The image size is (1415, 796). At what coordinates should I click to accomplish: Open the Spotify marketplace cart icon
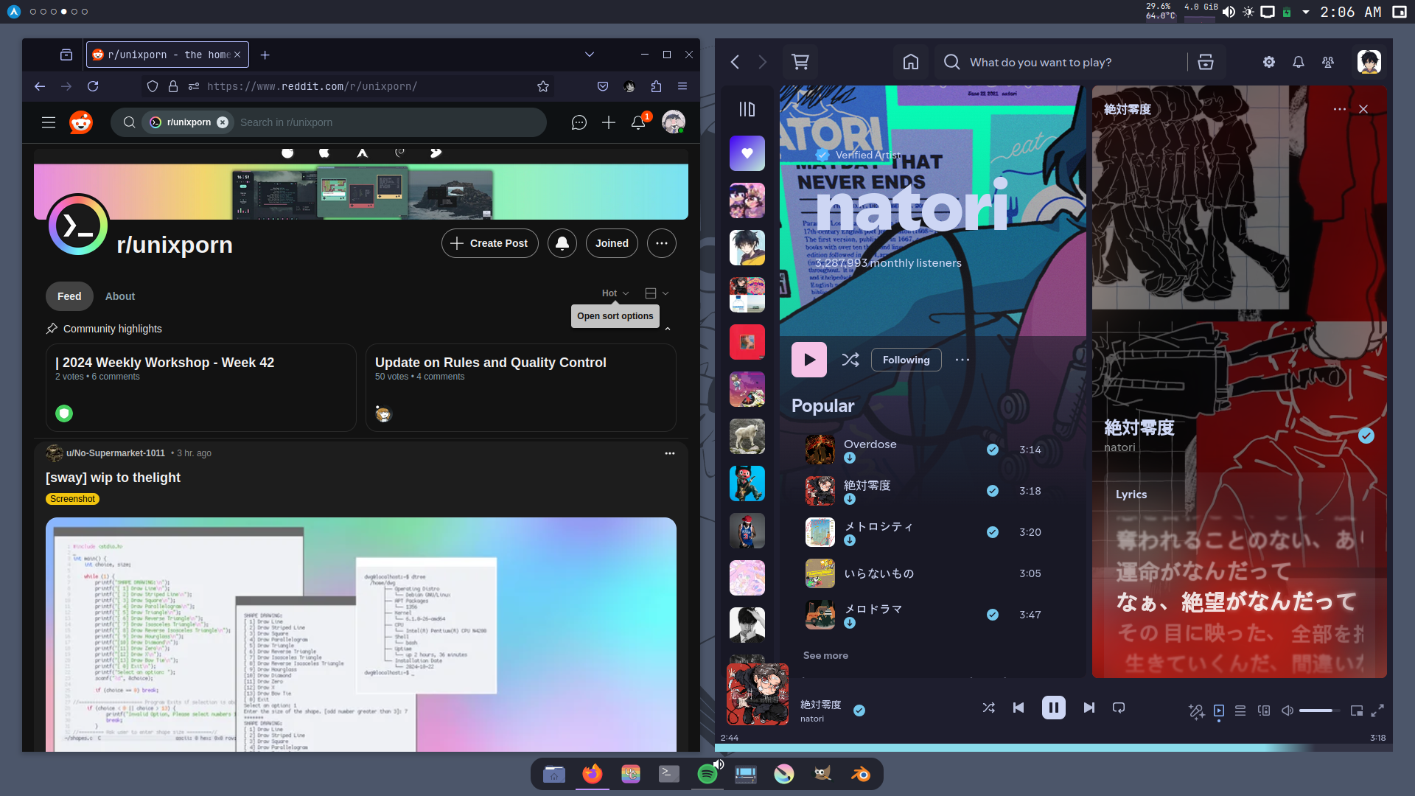tap(800, 62)
